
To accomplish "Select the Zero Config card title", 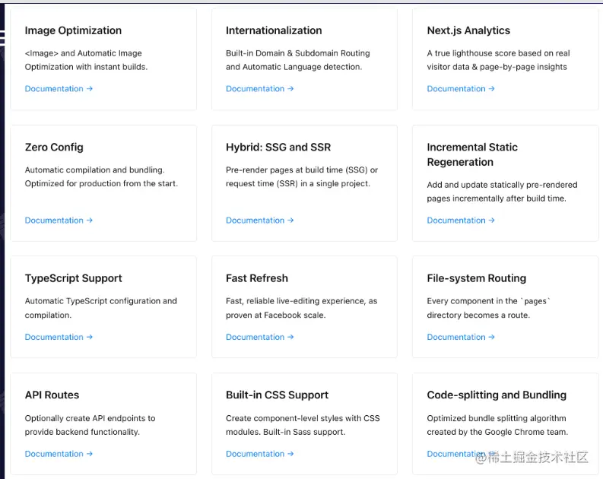I will tap(54, 147).
